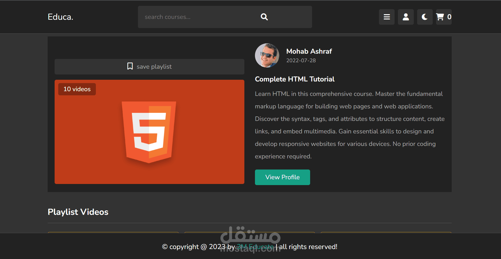The width and height of the screenshot is (501, 259).
Task: Click the course description paragraph
Action: [x=350, y=125]
